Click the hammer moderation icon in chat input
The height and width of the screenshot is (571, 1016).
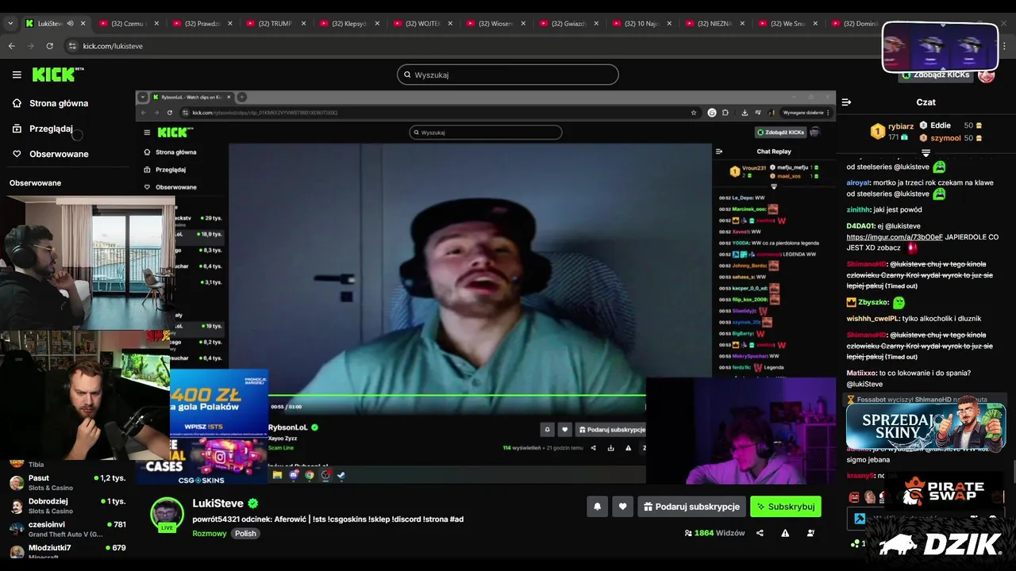tap(860, 519)
